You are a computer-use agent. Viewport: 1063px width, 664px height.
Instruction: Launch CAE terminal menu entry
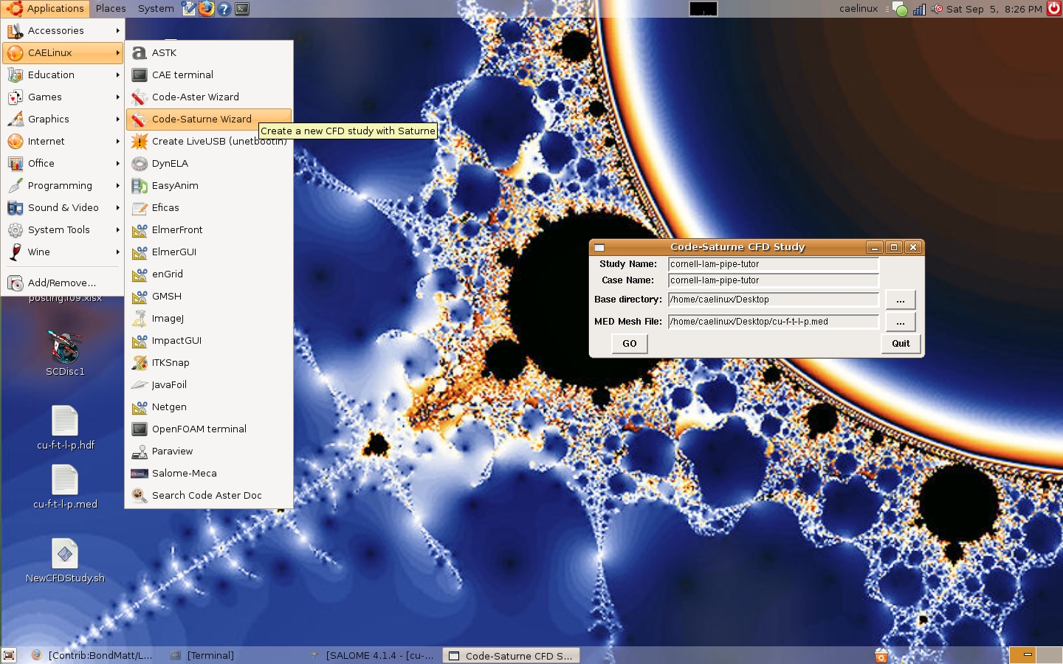[x=209, y=75]
